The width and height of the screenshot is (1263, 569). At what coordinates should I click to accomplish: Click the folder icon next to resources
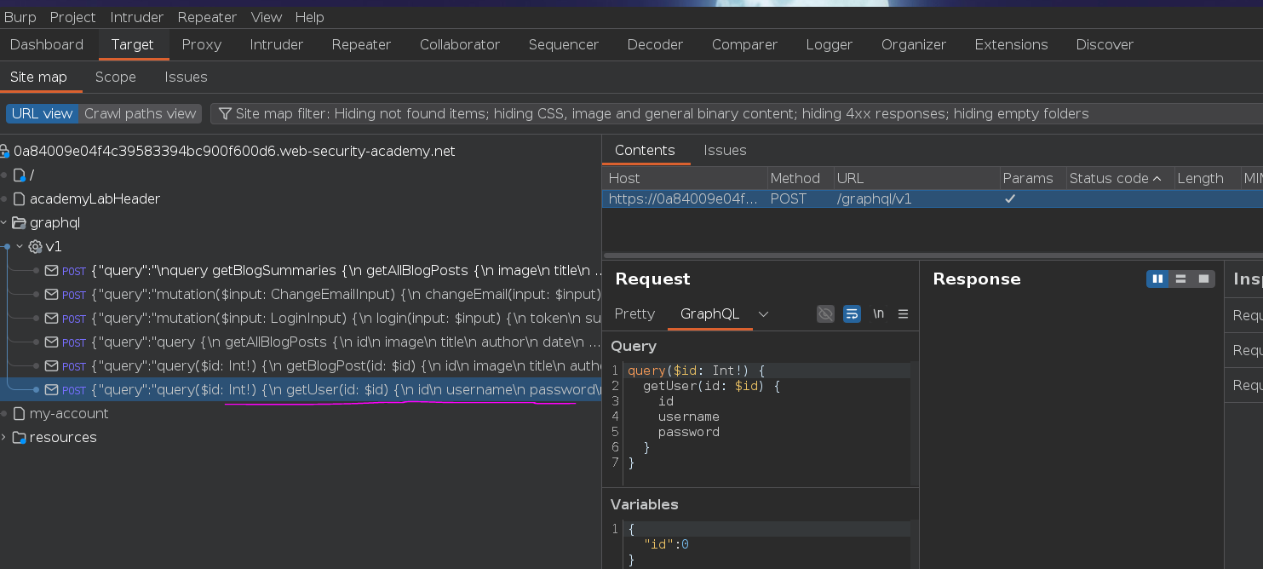click(x=19, y=437)
